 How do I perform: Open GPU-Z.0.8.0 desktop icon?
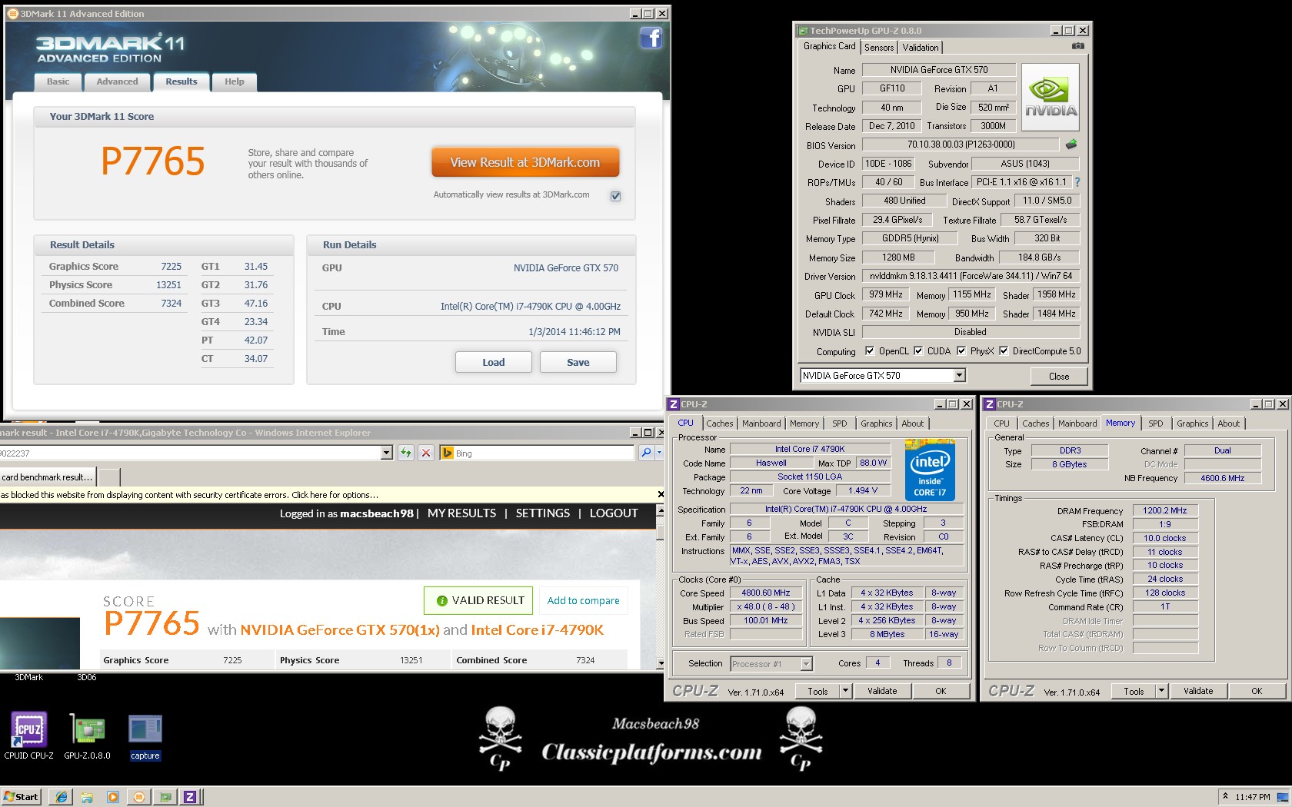tap(87, 736)
